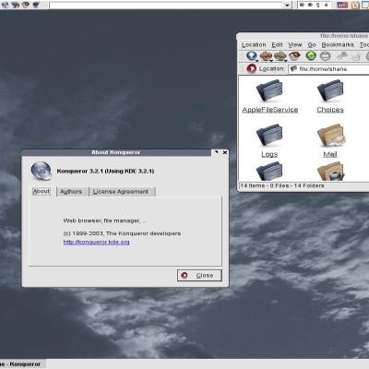
Task: Click the '14 Items - 0 Files - 14 Folders' status text
Action: (x=282, y=185)
